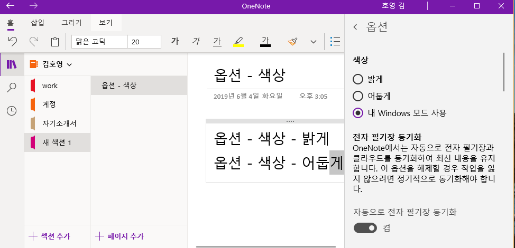
Task: Click the forward arrow in title bar
Action: coord(33,6)
